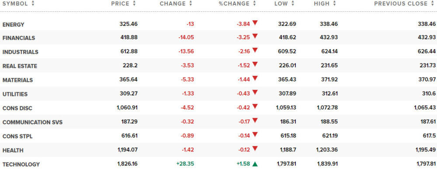The height and width of the screenshot is (169, 437).
Task: Click red down triangle in Financials row
Action: 255,37
